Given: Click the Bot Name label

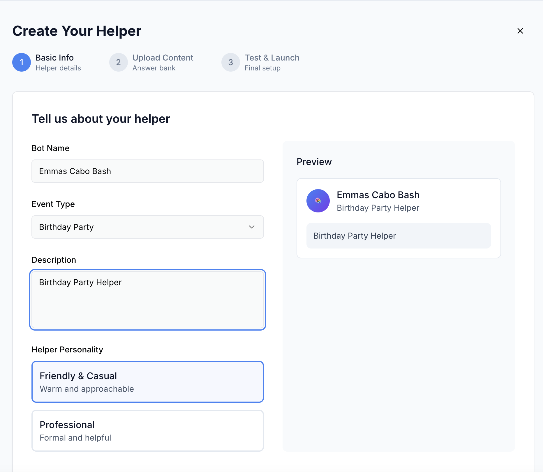Looking at the screenshot, I should point(50,148).
